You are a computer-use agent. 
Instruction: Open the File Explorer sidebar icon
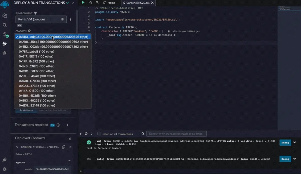pos(5,15)
